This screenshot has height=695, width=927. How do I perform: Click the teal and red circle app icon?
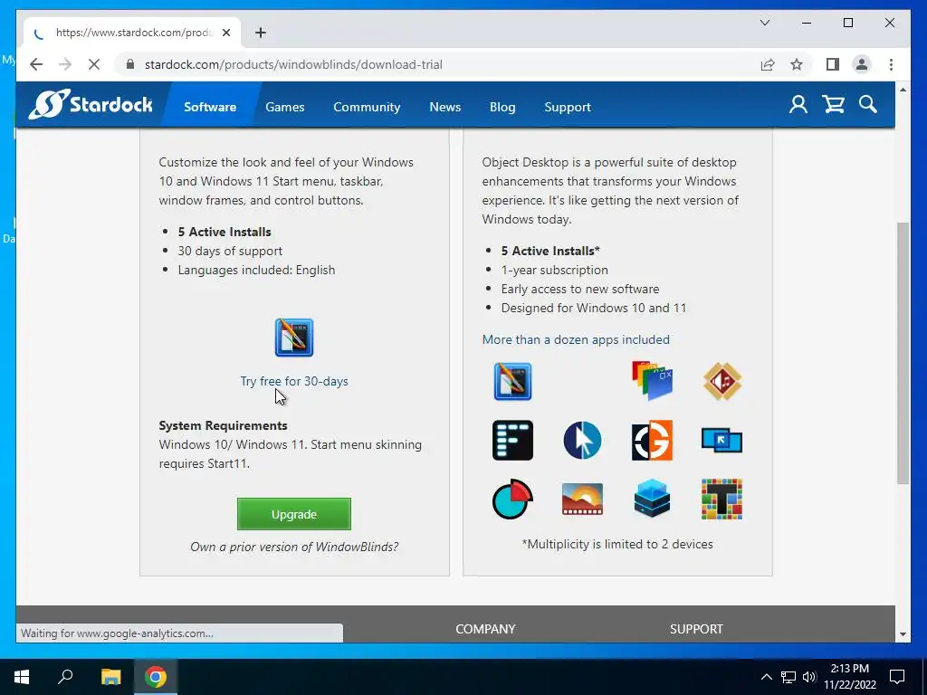(512, 500)
